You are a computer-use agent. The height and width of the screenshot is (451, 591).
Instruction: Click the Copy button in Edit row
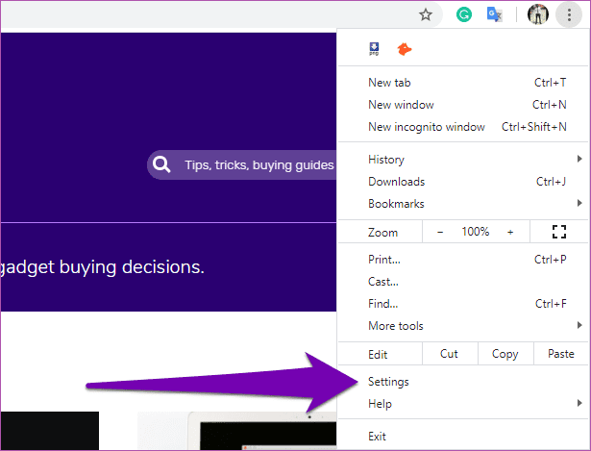tap(505, 354)
